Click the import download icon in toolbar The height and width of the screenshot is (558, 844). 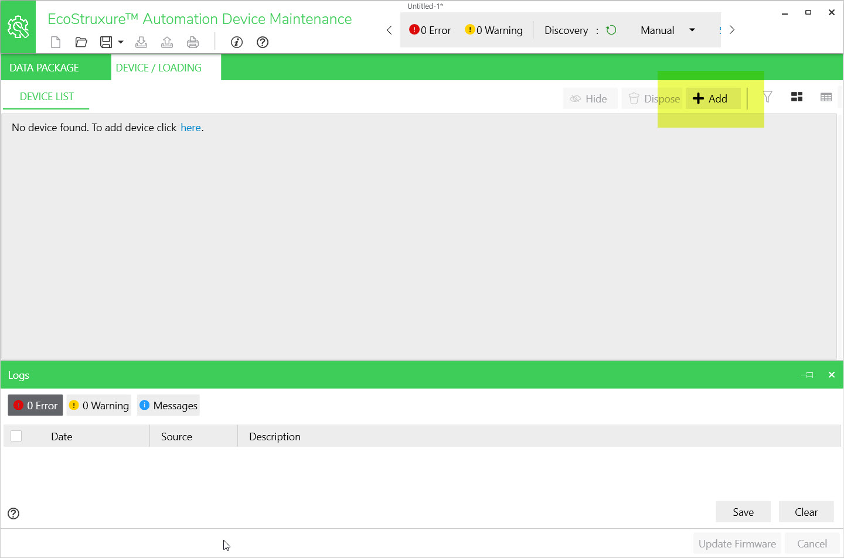coord(141,42)
